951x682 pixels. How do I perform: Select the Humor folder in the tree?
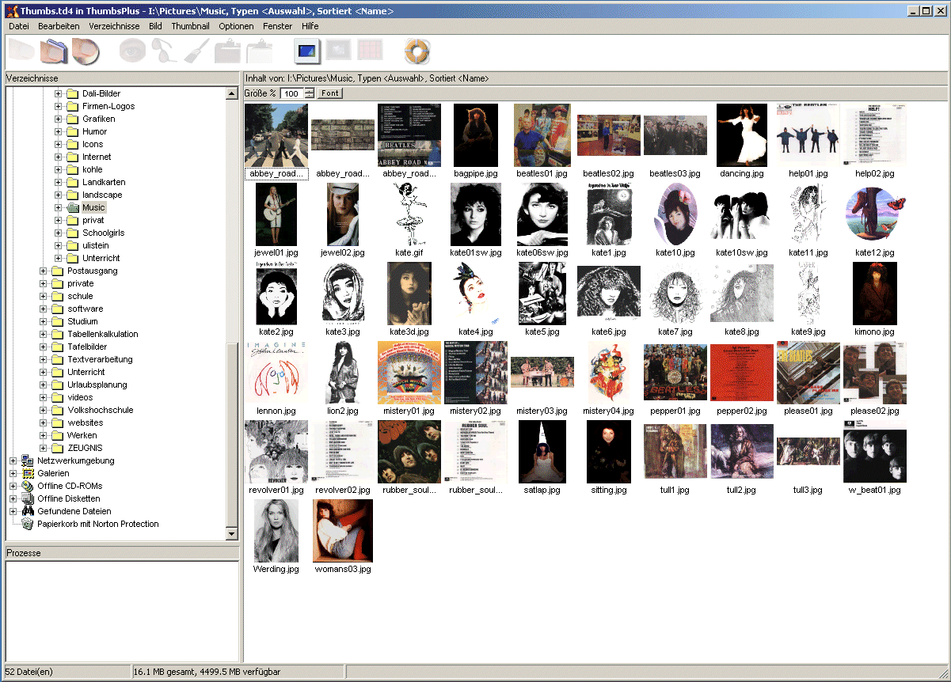[x=94, y=131]
